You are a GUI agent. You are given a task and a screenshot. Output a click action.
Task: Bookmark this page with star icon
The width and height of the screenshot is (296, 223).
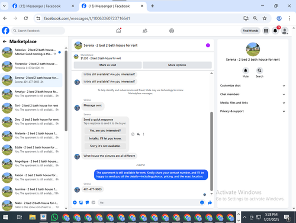(x=265, y=18)
